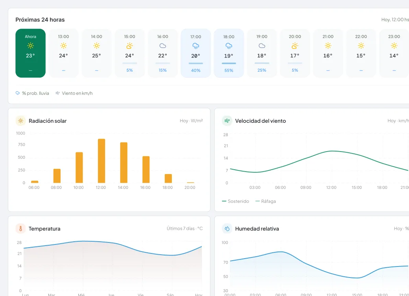Click the 'Viento en km/h' legend text
Screen dimensions: 409x296
pos(77,93)
